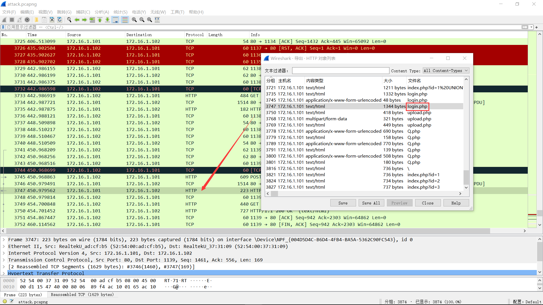Expand Transmission Control Protocol layer
The height and width of the screenshot is (305, 543).
tap(4, 260)
